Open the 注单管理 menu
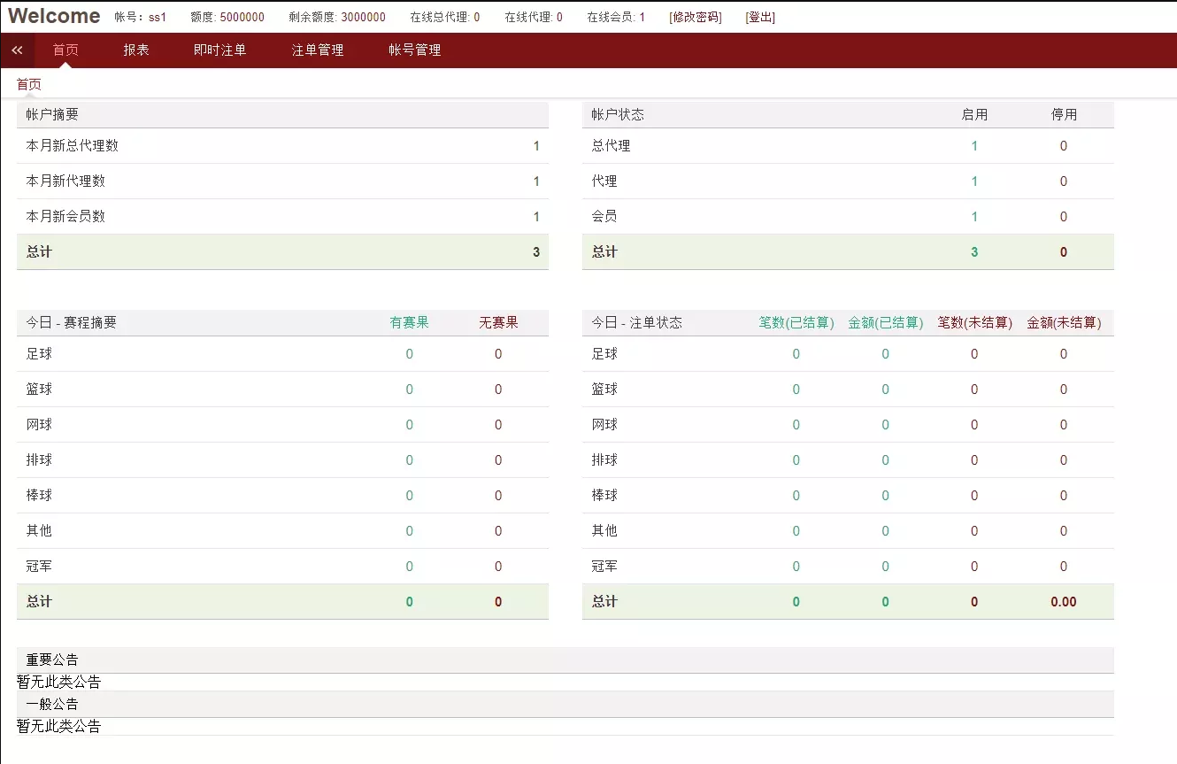This screenshot has width=1177, height=764. click(317, 50)
